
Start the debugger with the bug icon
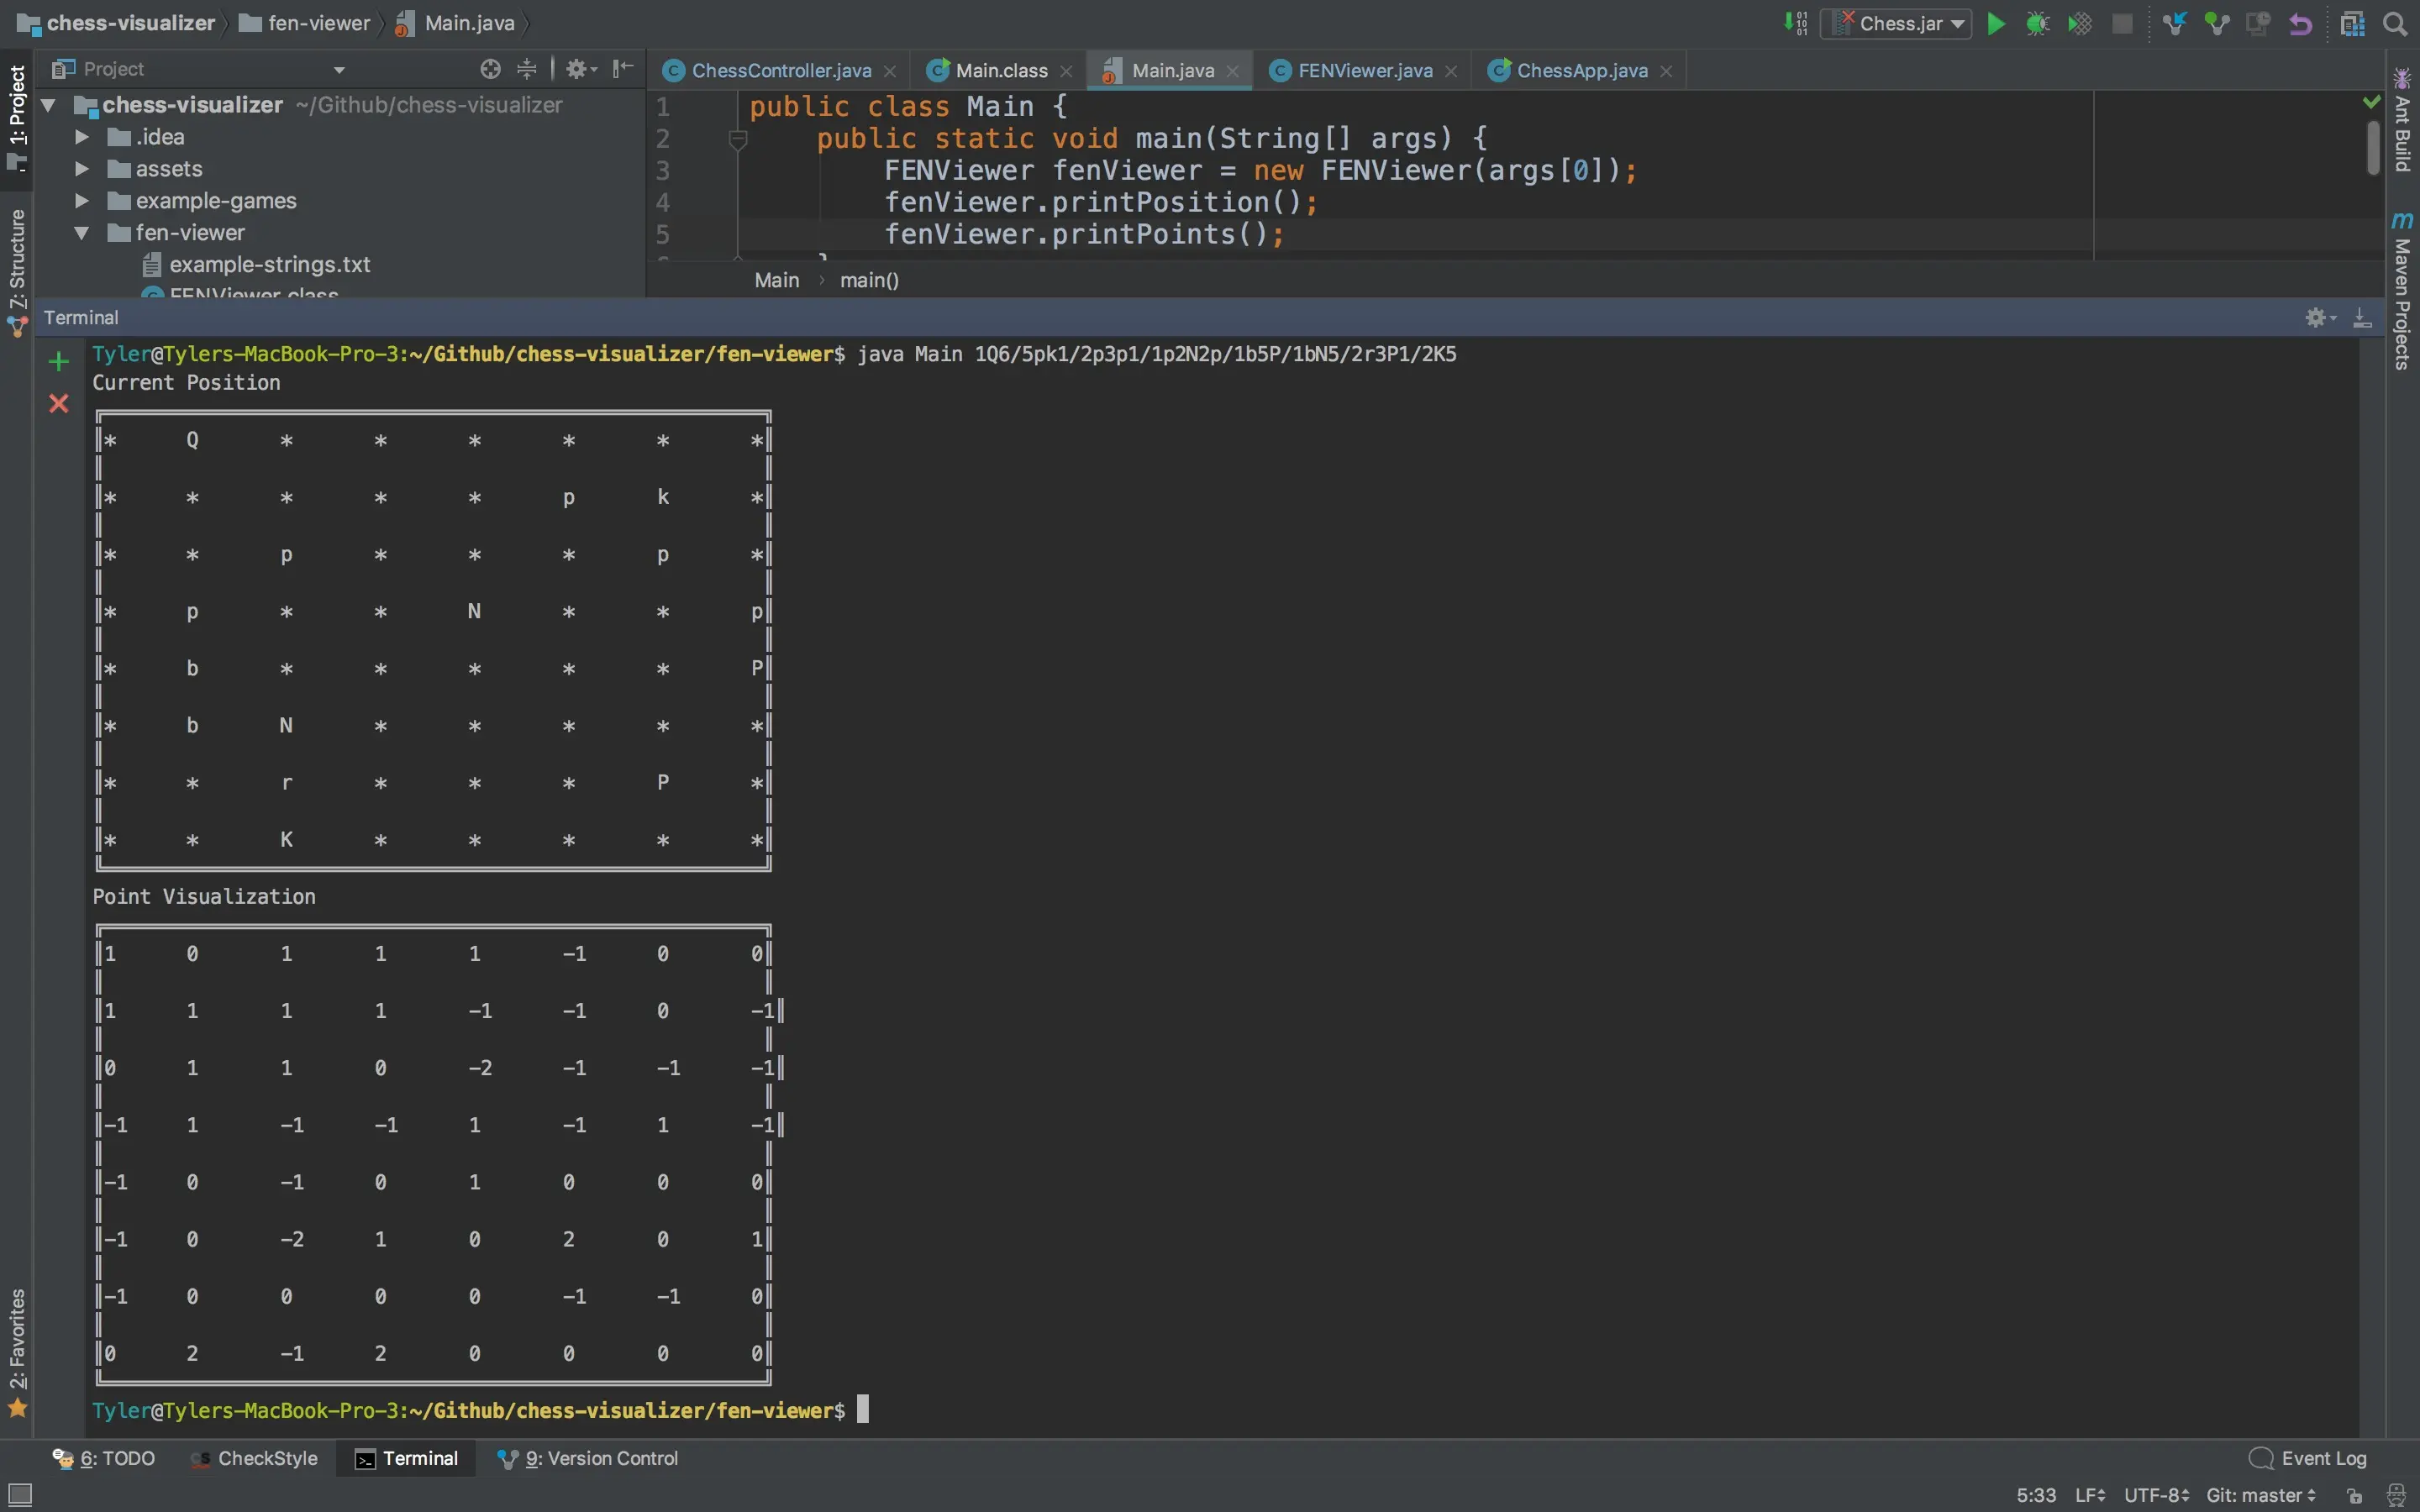(2038, 23)
